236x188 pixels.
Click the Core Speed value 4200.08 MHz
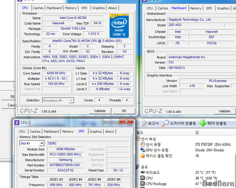(x=56, y=73)
